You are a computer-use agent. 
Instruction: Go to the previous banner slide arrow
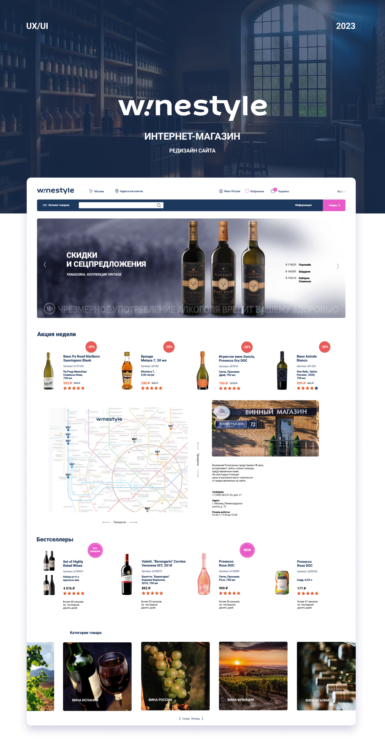click(45, 265)
